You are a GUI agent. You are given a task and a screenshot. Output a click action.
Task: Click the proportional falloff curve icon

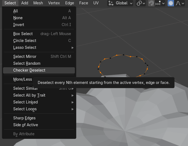point(178,3)
